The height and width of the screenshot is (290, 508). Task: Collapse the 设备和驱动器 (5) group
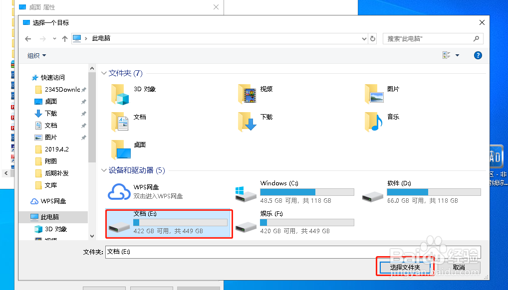pyautogui.click(x=104, y=170)
